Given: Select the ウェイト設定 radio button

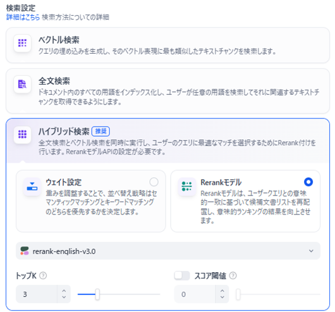Looking at the screenshot, I should [154, 182].
